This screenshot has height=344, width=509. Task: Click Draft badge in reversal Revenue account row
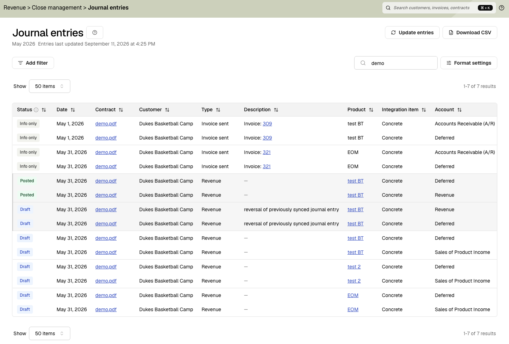tap(25, 209)
